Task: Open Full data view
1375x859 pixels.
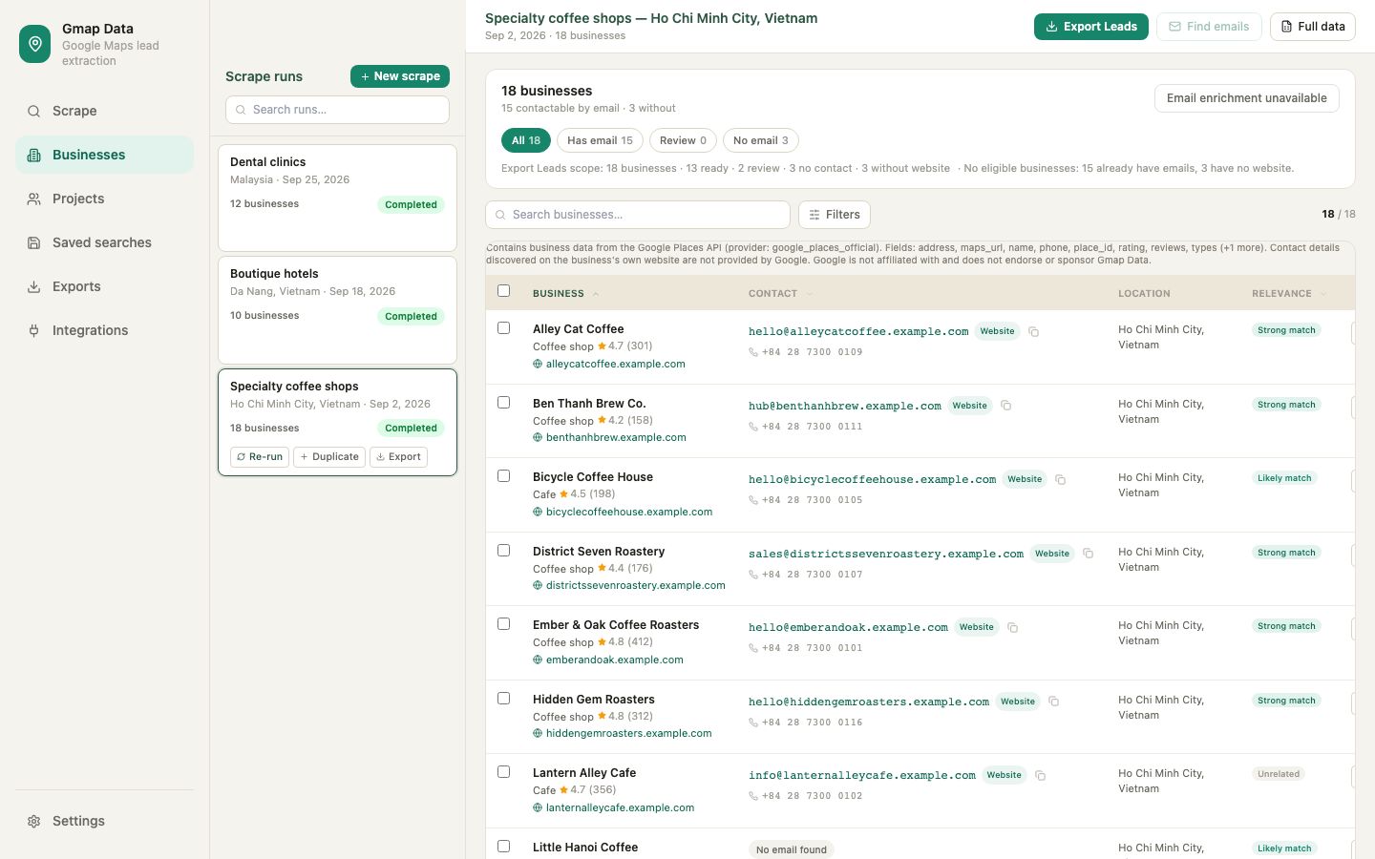Action: (x=1313, y=27)
